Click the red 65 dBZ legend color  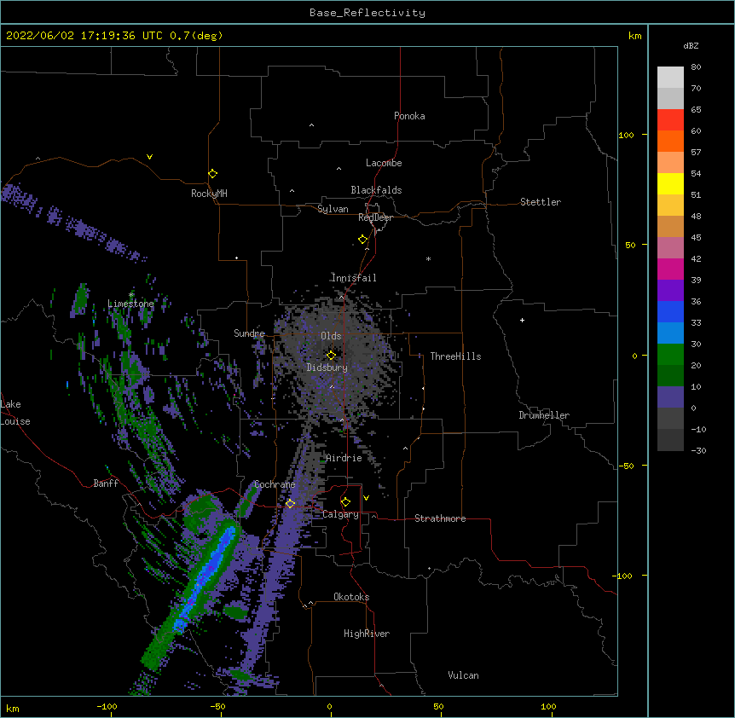pyautogui.click(x=670, y=119)
